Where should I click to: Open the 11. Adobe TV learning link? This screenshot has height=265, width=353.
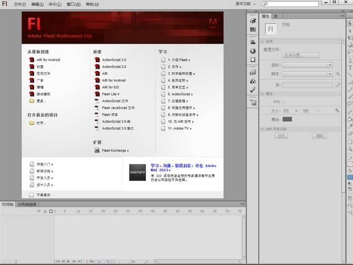pos(180,128)
